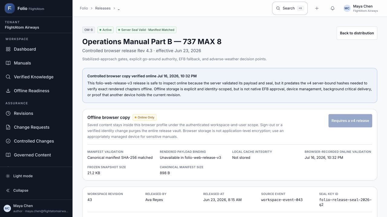Click the plus icon in header

pyautogui.click(x=317, y=8)
